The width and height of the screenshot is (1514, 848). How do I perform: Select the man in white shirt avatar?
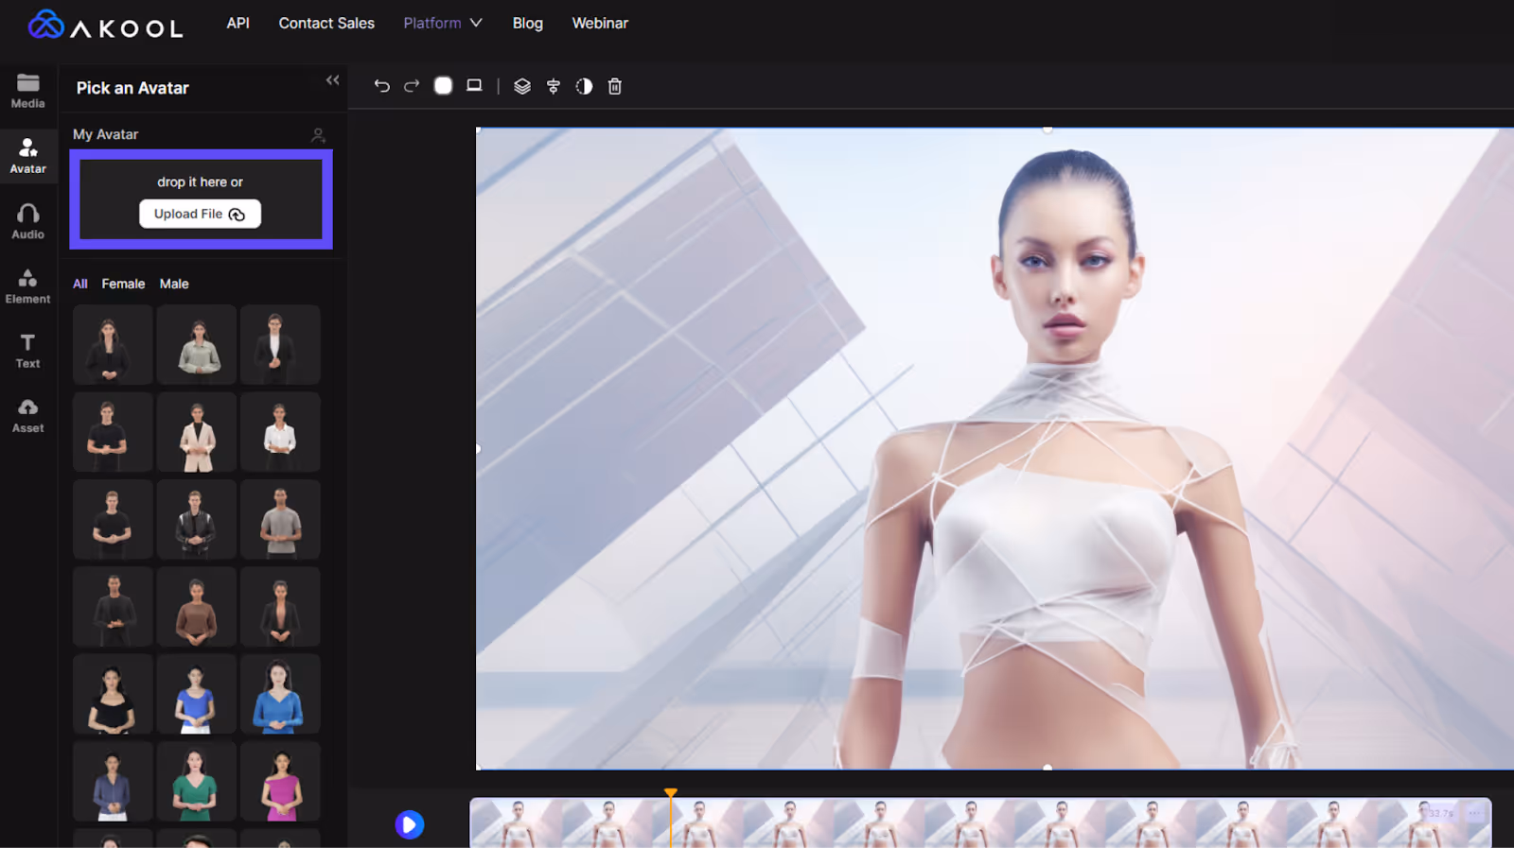point(280,432)
